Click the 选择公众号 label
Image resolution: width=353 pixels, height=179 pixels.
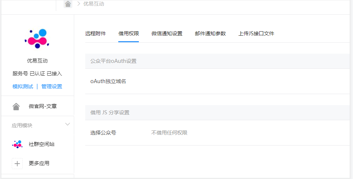pos(103,133)
